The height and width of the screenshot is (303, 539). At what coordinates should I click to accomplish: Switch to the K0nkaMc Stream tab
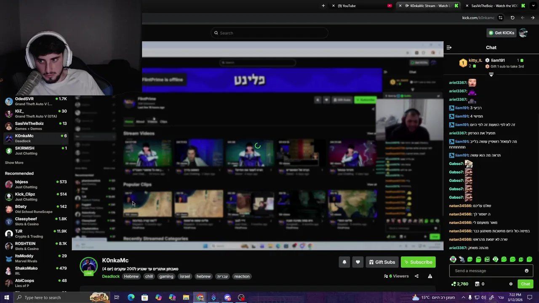pyautogui.click(x=429, y=5)
